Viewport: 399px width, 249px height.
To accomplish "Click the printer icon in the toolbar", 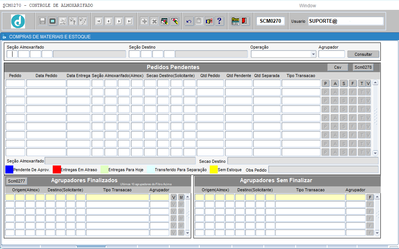I will [x=63, y=21].
